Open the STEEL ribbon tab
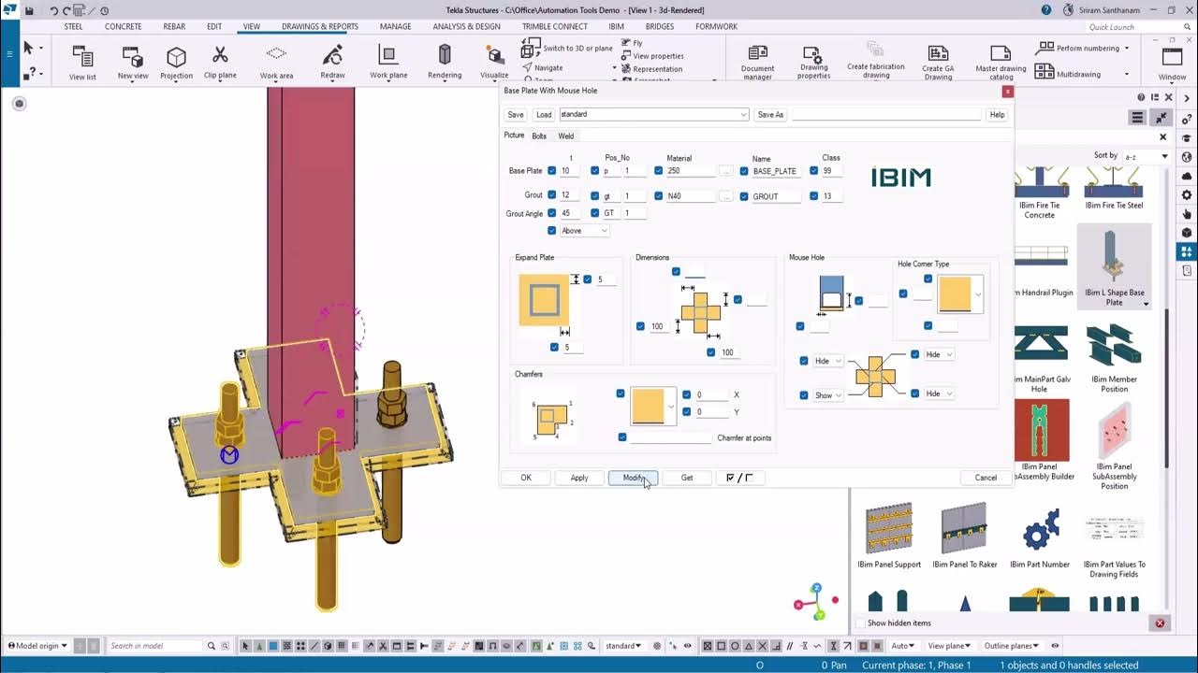 [x=73, y=26]
